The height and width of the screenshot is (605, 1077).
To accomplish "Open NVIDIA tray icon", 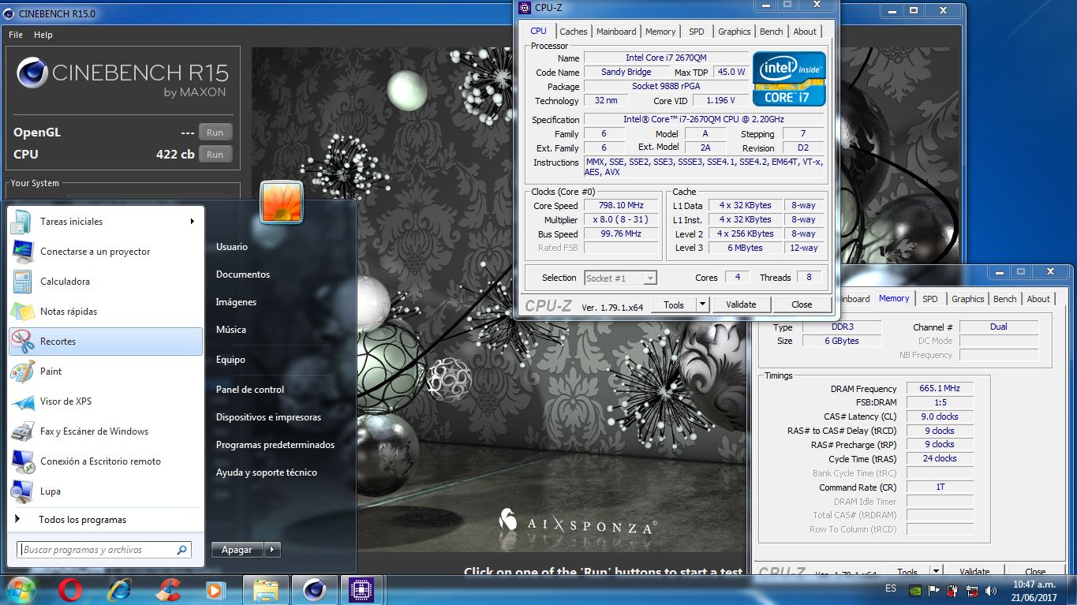I will (916, 590).
